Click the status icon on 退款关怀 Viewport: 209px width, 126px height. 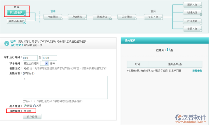(201, 7)
